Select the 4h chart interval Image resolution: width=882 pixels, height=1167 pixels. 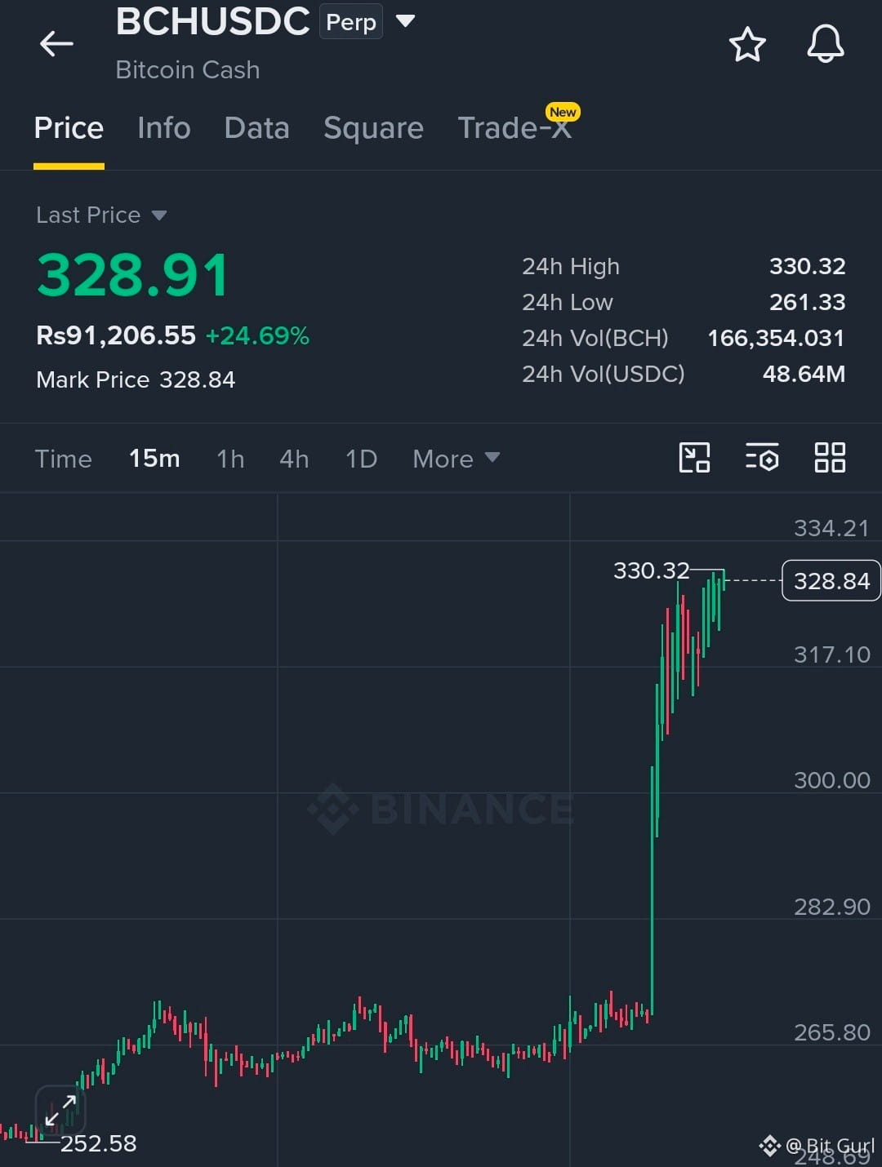(x=294, y=459)
